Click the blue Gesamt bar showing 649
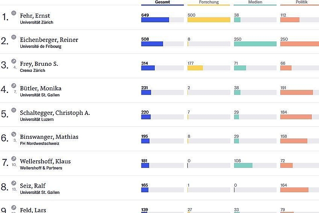The height and width of the screenshot is (213, 319). click(155, 20)
